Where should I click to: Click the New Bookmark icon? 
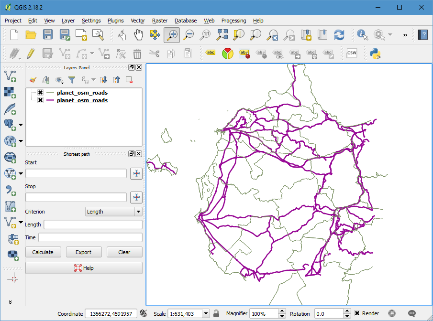(306, 35)
